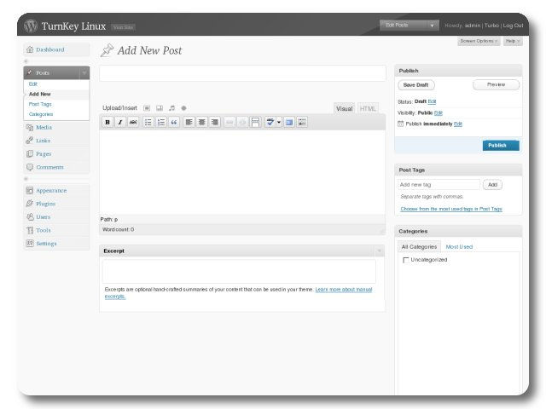Image resolution: width=546 pixels, height=409 pixels.
Task: Apply italic formatting in editor toolbar
Action: pos(120,122)
